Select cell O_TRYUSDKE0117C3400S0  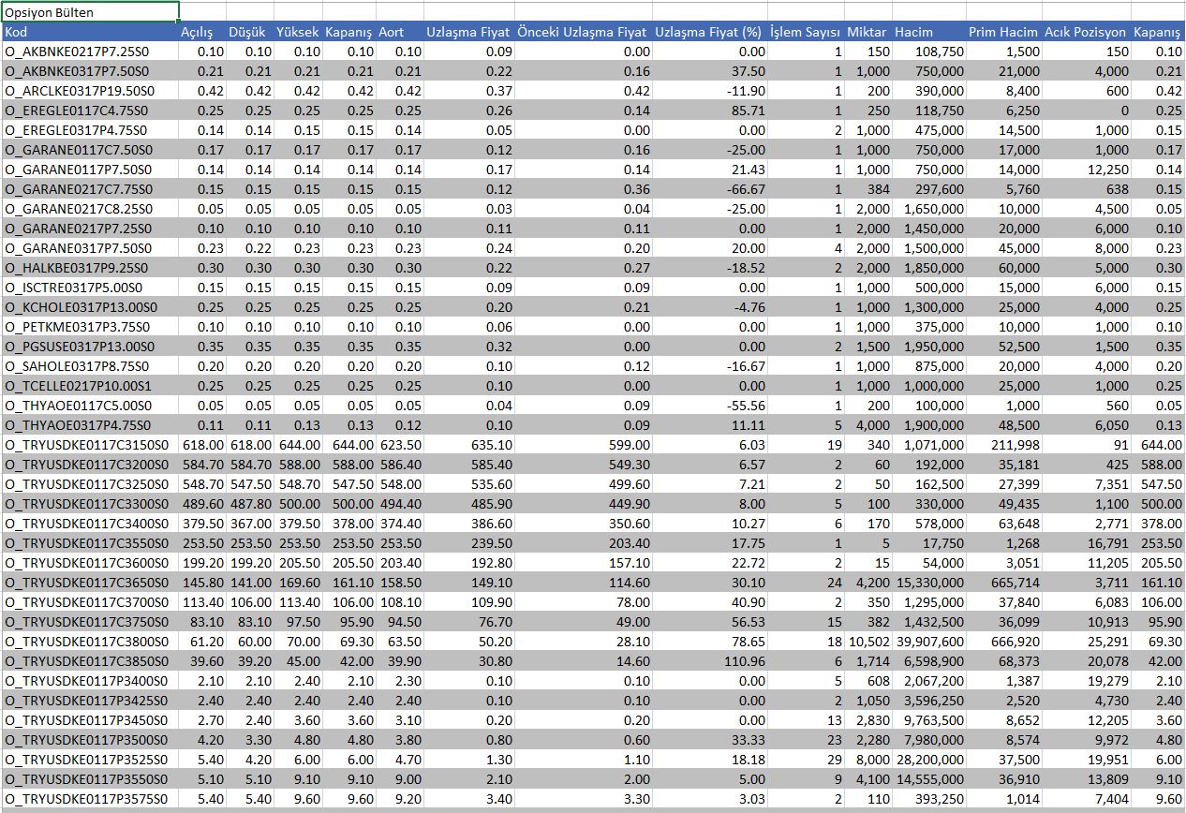90,524
